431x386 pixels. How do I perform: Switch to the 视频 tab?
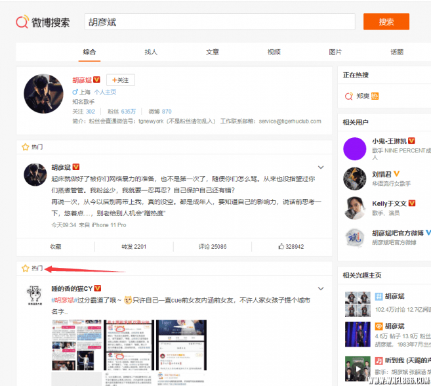274,52
